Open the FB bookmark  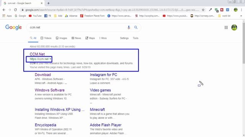47,16
